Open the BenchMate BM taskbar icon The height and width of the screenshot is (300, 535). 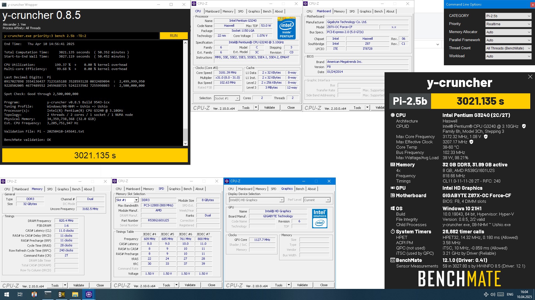coord(61,294)
